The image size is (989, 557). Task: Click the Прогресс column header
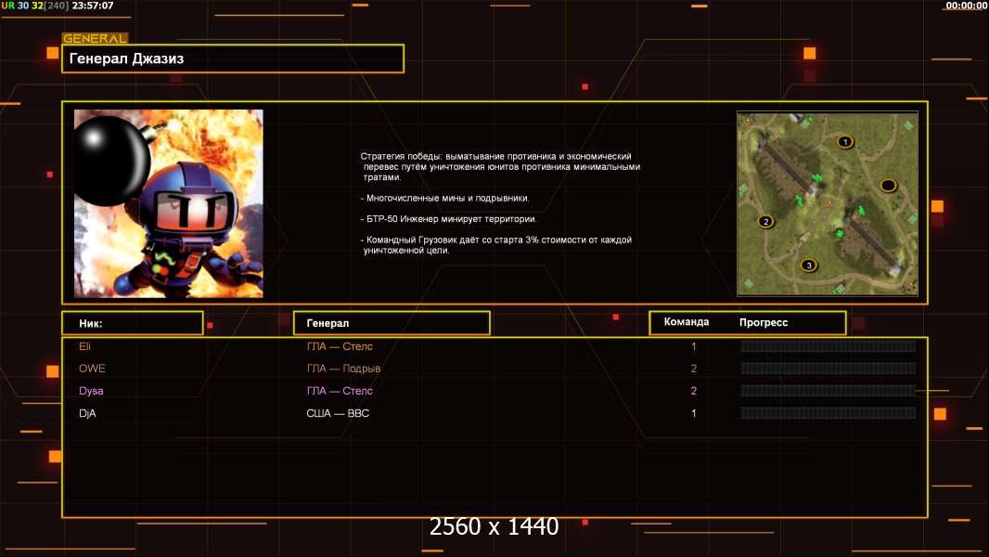click(x=764, y=322)
